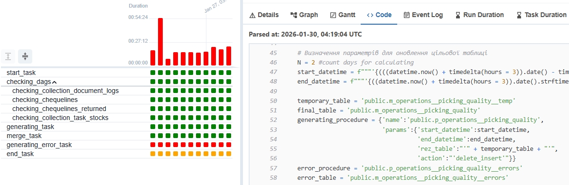Select the generating_error_task row label
The width and height of the screenshot is (569, 185).
click(x=39, y=145)
